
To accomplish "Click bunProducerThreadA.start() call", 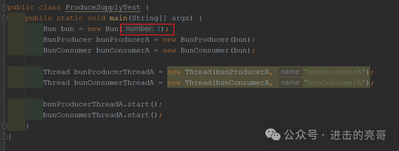I will [x=102, y=104].
